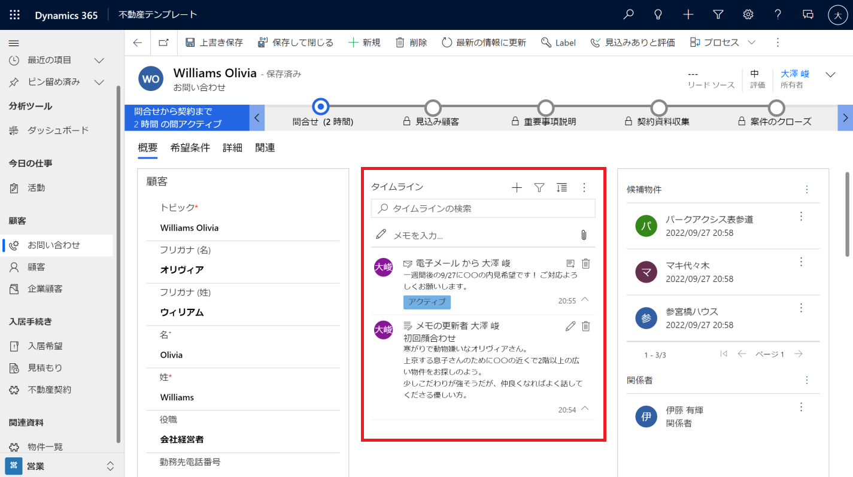Screen dimensions: 853x477
Task: Click the 上書き保存 button
Action: point(214,42)
